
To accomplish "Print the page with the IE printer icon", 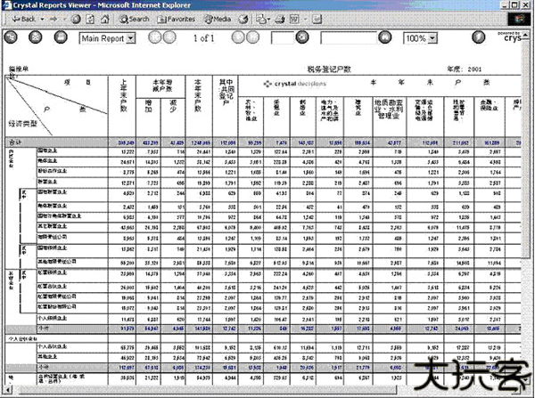I will (x=280, y=20).
